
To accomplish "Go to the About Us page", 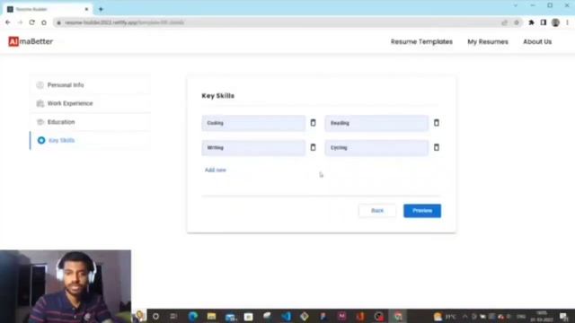I will coord(537,42).
